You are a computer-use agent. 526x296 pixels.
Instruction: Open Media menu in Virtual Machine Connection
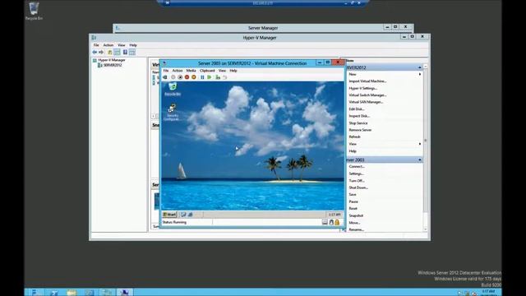(191, 71)
